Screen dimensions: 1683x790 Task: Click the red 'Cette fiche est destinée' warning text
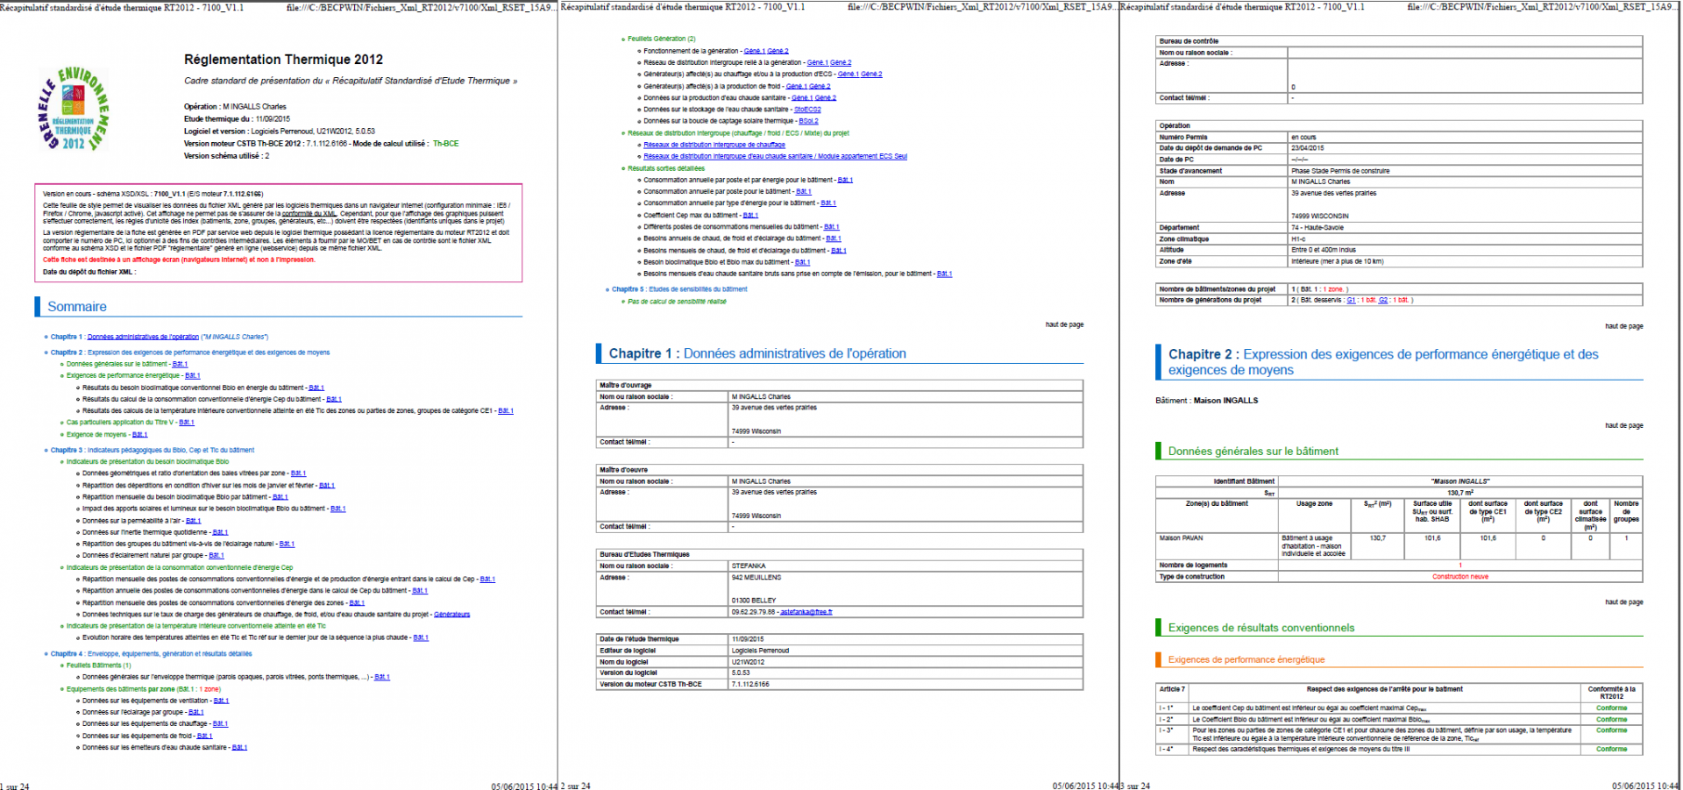pos(179,260)
